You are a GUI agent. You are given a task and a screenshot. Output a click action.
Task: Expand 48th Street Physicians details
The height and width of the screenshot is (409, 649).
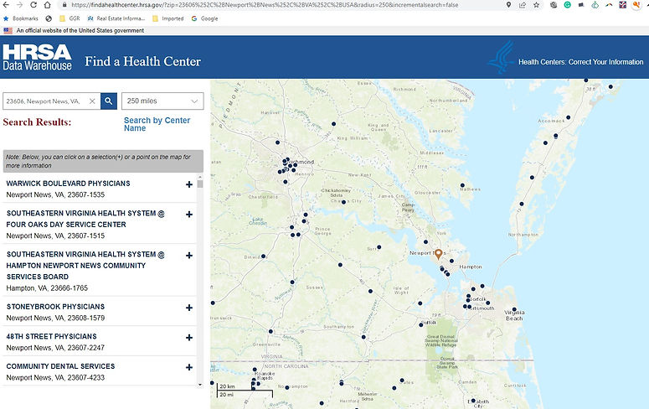pos(189,337)
